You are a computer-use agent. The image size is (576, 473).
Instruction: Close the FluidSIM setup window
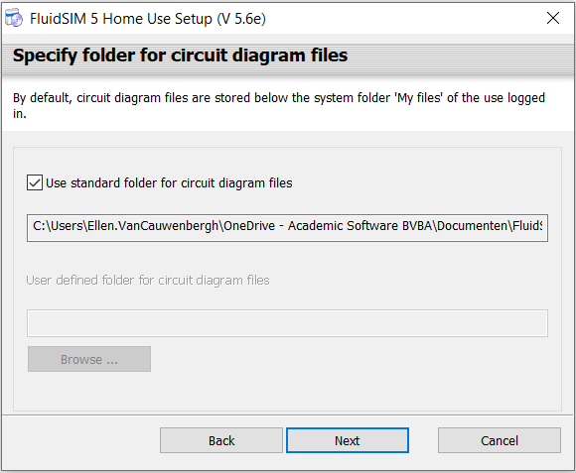click(553, 18)
